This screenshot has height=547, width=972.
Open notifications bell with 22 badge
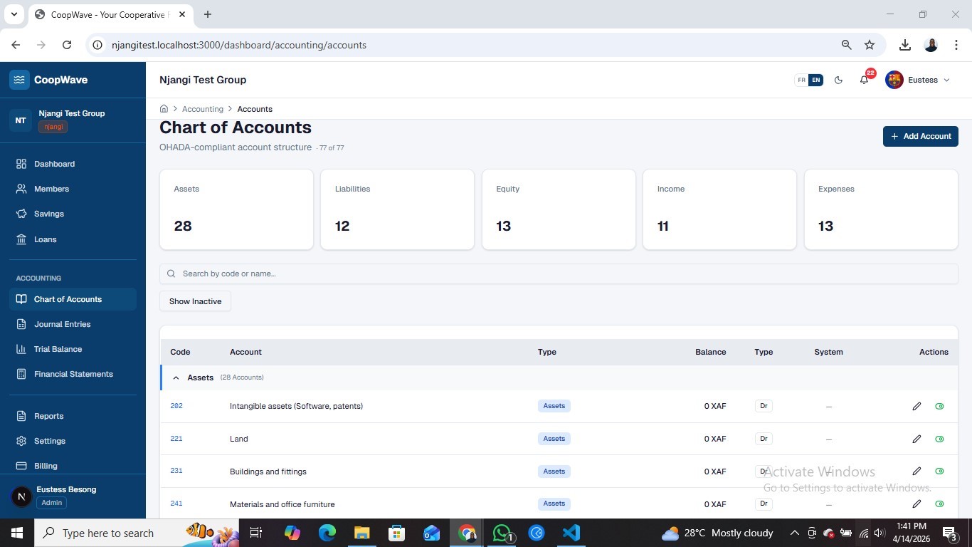pos(864,80)
